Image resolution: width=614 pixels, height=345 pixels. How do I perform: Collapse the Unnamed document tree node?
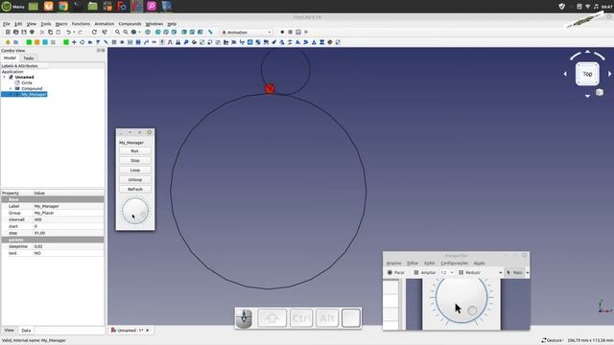click(x=5, y=77)
